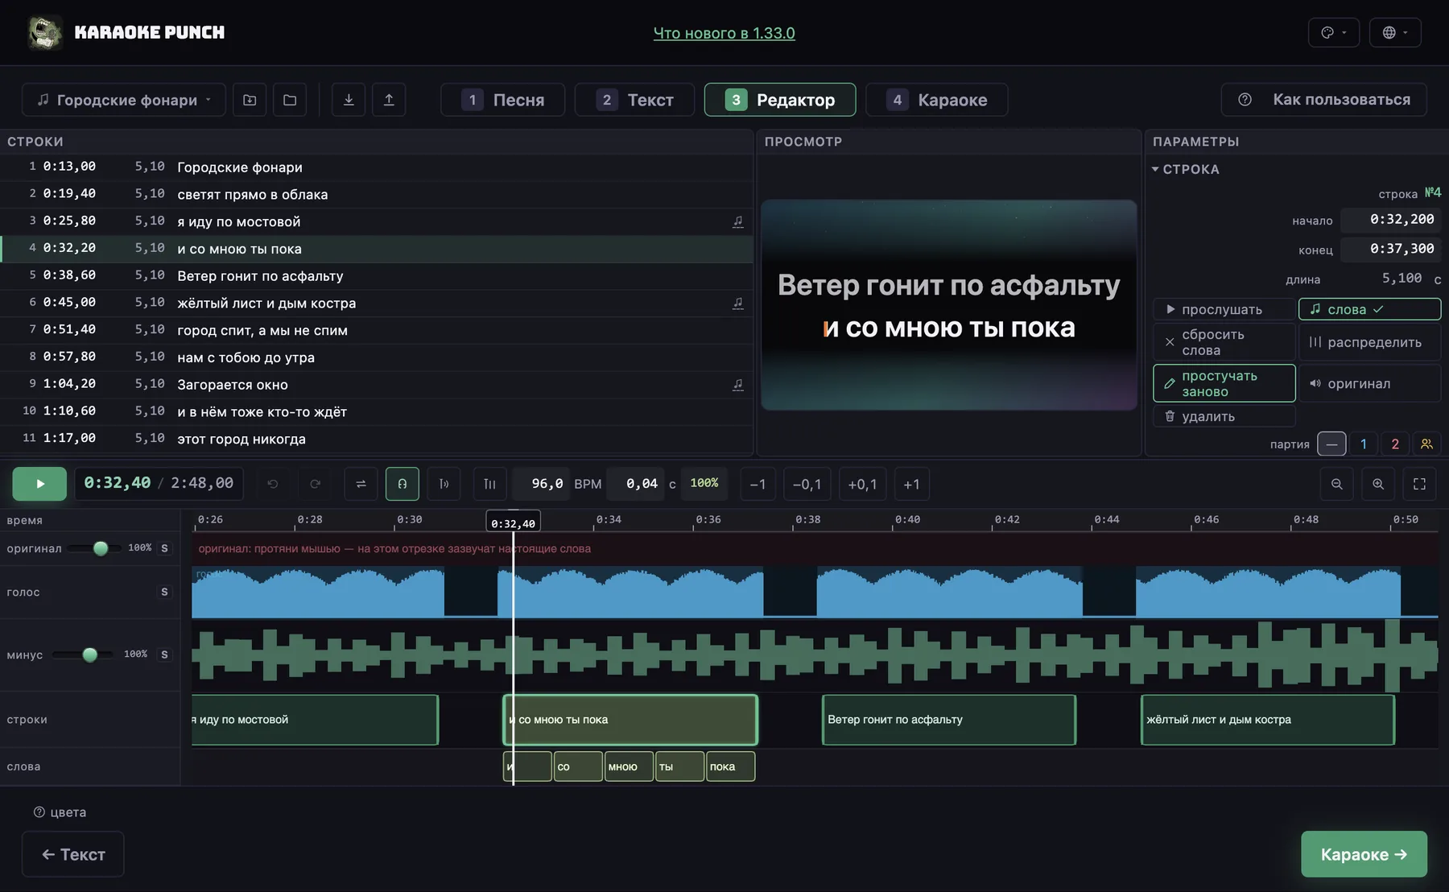The width and height of the screenshot is (1449, 892).
Task: Toggle solo S on the минус track
Action: point(164,655)
